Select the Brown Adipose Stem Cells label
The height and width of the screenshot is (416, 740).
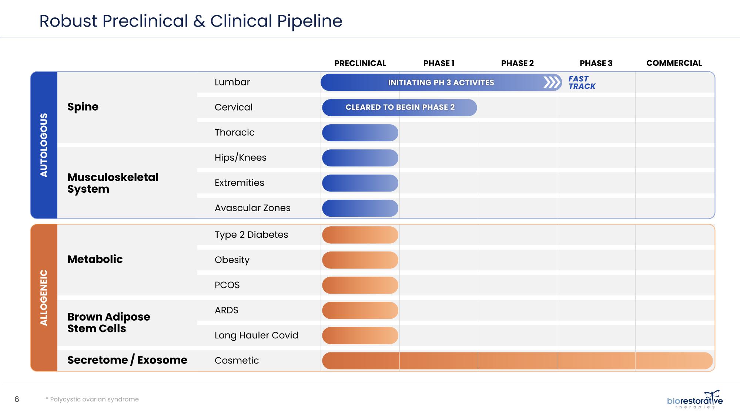pyautogui.click(x=108, y=322)
